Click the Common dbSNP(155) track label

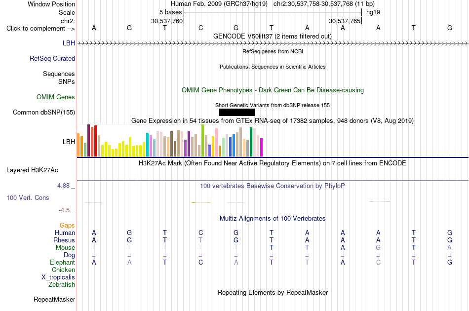44,112
